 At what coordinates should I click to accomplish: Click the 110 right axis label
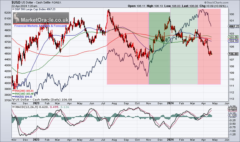pyautogui.click(x=232, y=79)
